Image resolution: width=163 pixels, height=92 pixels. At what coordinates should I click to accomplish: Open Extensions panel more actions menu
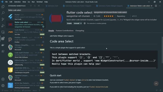(43, 6)
